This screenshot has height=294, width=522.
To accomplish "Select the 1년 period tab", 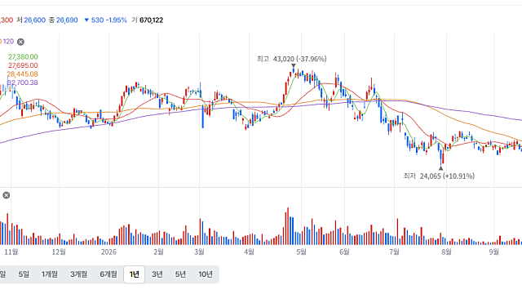I will (134, 274).
